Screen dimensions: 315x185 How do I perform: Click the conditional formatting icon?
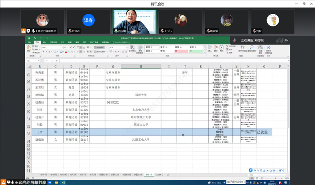tap(132, 48)
